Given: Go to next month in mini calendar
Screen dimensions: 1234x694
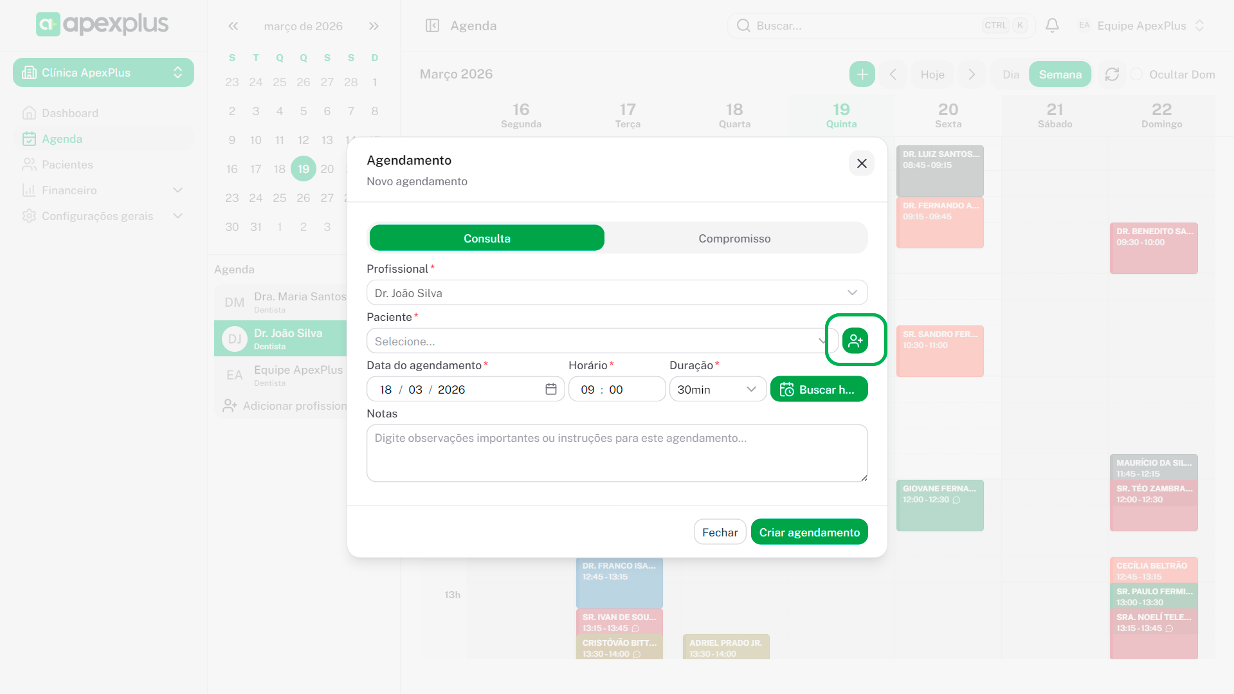Looking at the screenshot, I should [x=374, y=26].
